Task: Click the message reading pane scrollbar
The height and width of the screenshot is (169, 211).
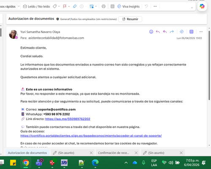Action: coord(209,65)
